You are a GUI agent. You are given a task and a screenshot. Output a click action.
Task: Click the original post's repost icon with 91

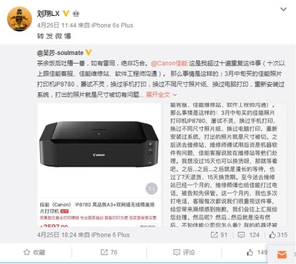pos(219,235)
